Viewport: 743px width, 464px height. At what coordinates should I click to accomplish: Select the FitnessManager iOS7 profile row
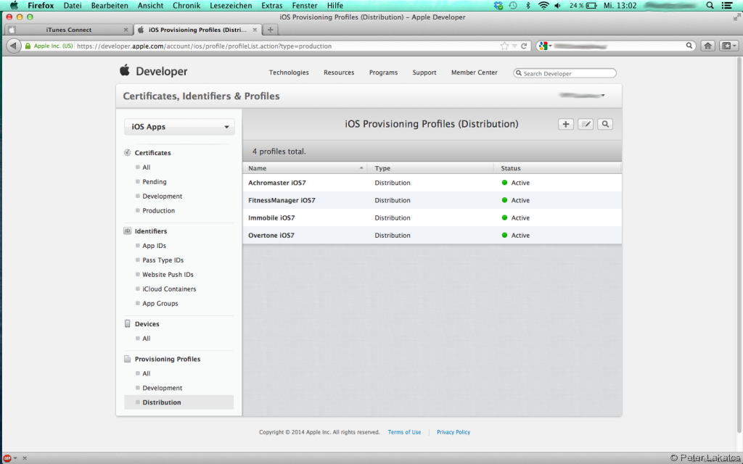[x=432, y=200]
